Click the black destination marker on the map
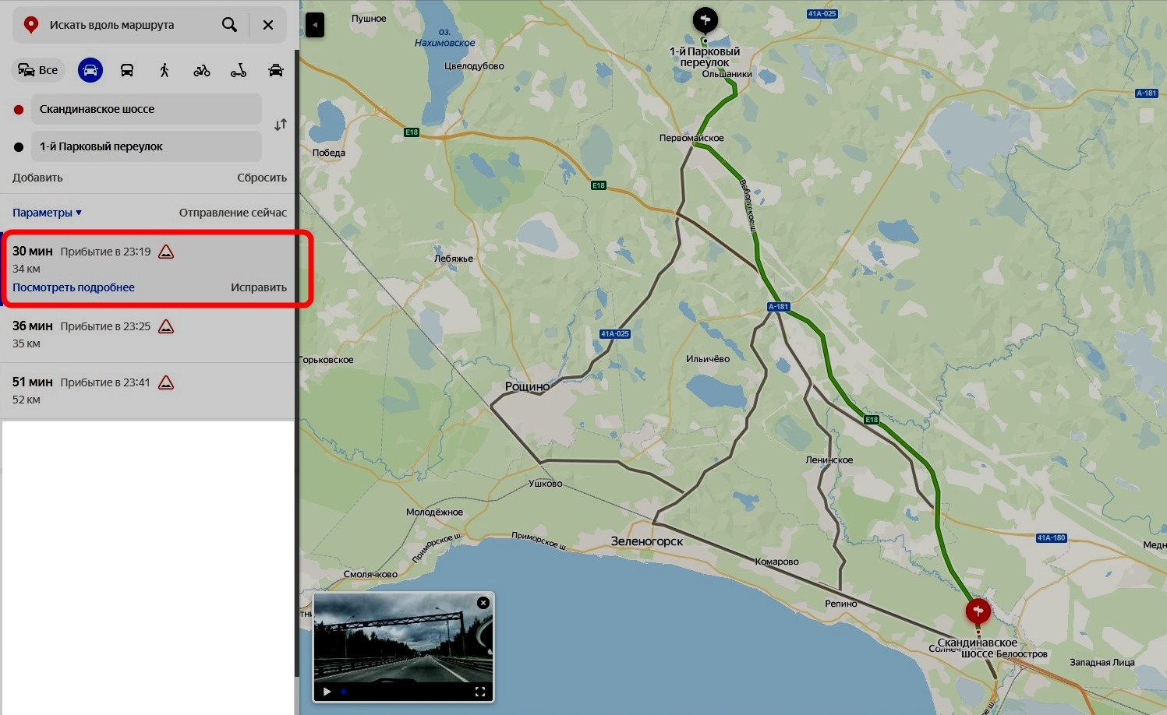This screenshot has width=1167, height=715. click(705, 19)
